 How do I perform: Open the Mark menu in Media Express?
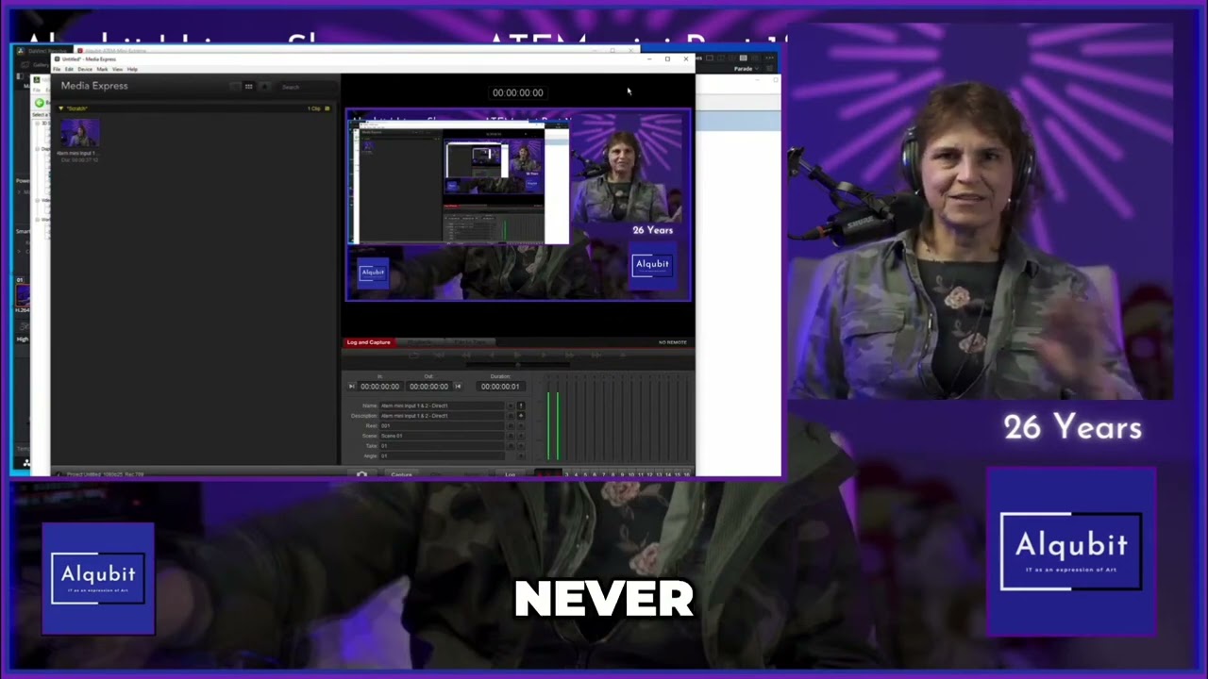click(x=102, y=69)
